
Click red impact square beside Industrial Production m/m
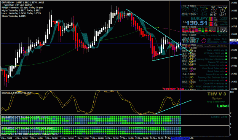tap(226, 65)
